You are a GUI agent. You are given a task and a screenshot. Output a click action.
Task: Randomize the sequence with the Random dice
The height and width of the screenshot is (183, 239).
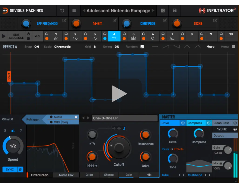[x=142, y=47]
